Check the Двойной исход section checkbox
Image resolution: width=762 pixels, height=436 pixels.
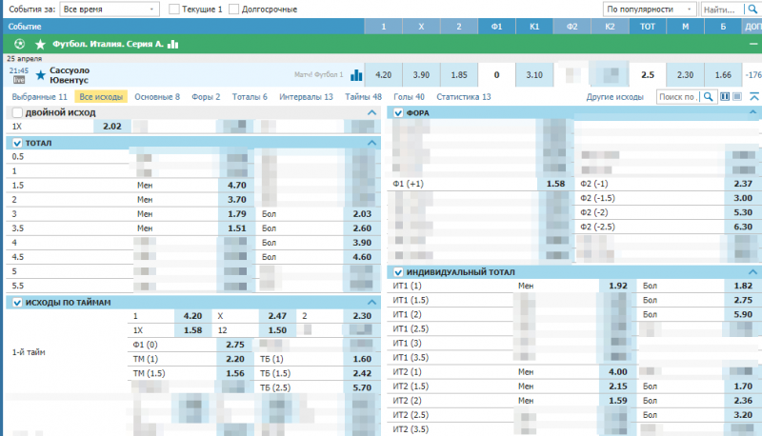click(17, 112)
